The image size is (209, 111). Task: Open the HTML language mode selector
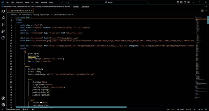[201, 109]
